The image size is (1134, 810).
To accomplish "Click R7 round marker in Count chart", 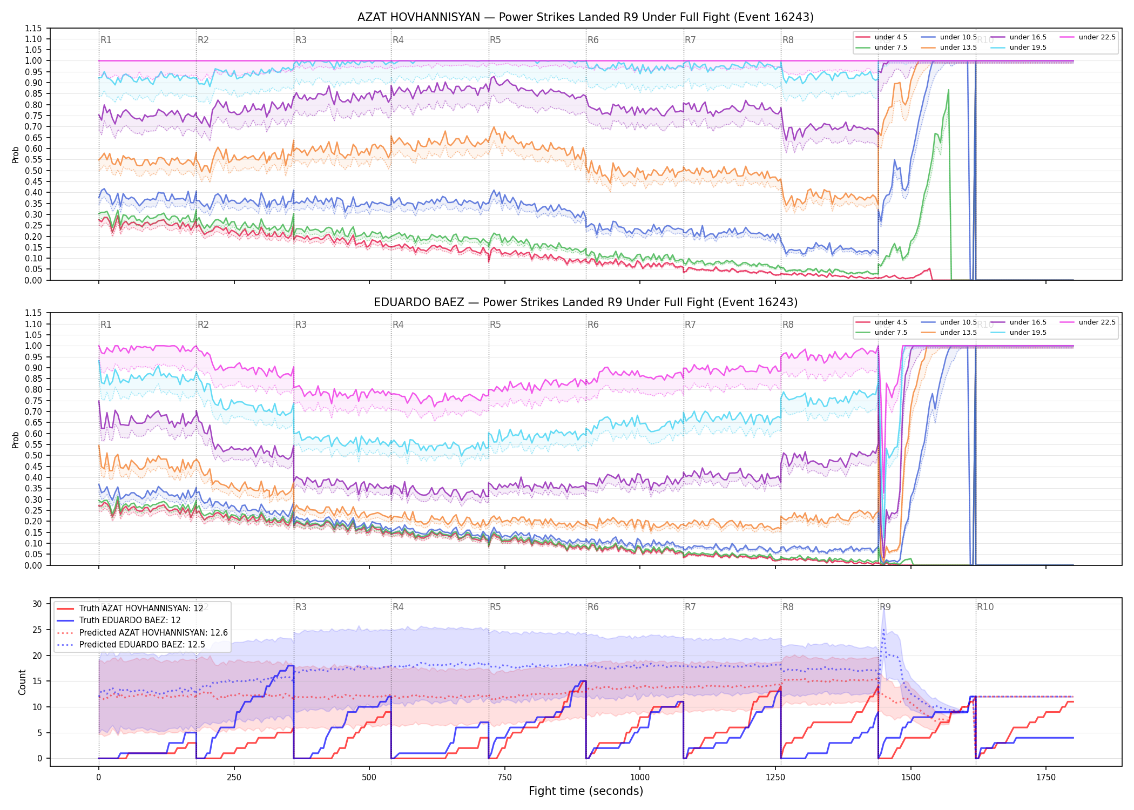I will pos(690,607).
